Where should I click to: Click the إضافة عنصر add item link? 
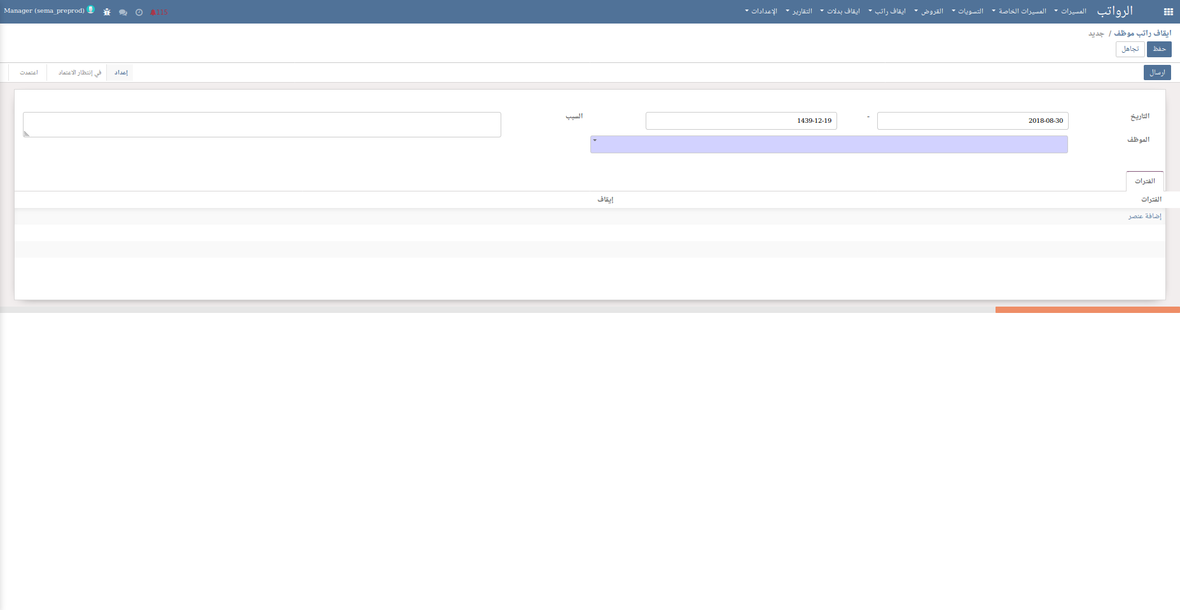(x=1144, y=216)
